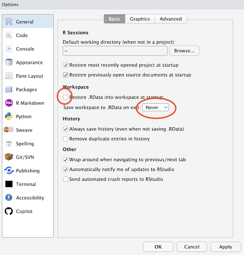Click the R Markdown purple Rmd icon
Screen dimensions: 244x255
click(9, 103)
